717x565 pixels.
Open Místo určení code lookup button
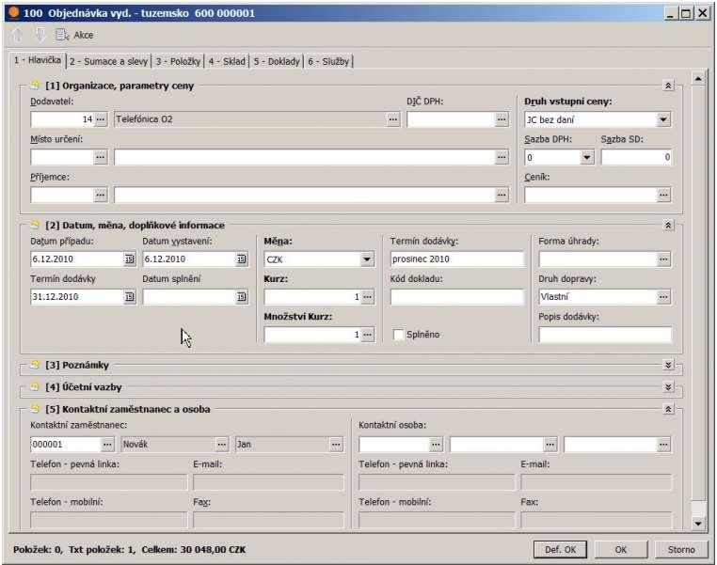[101, 157]
